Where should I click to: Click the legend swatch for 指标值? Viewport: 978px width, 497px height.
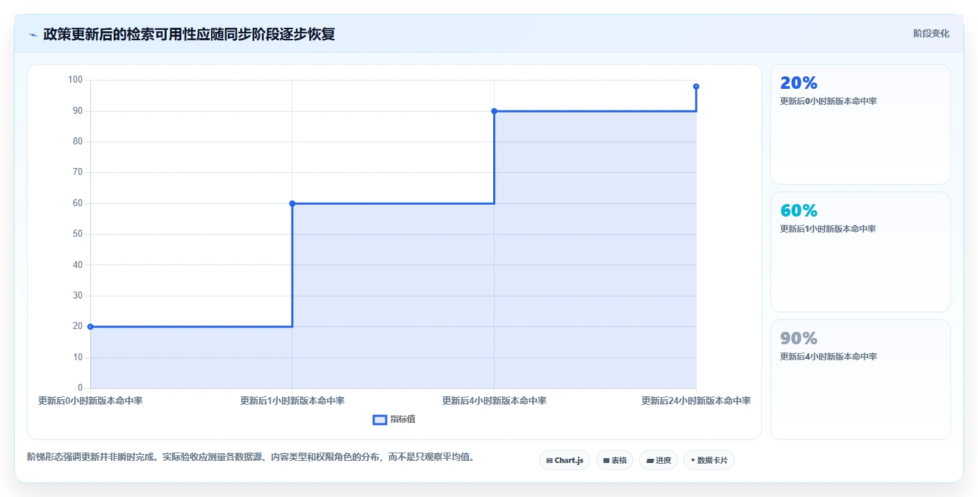(380, 419)
